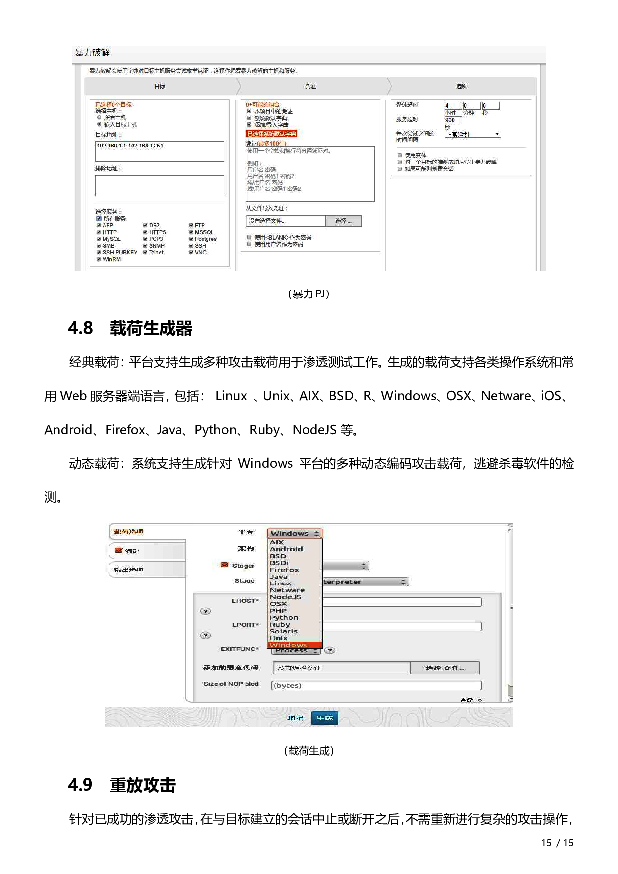
Task: Click the EXITFUNC help question mark icon
Action: click(330, 650)
